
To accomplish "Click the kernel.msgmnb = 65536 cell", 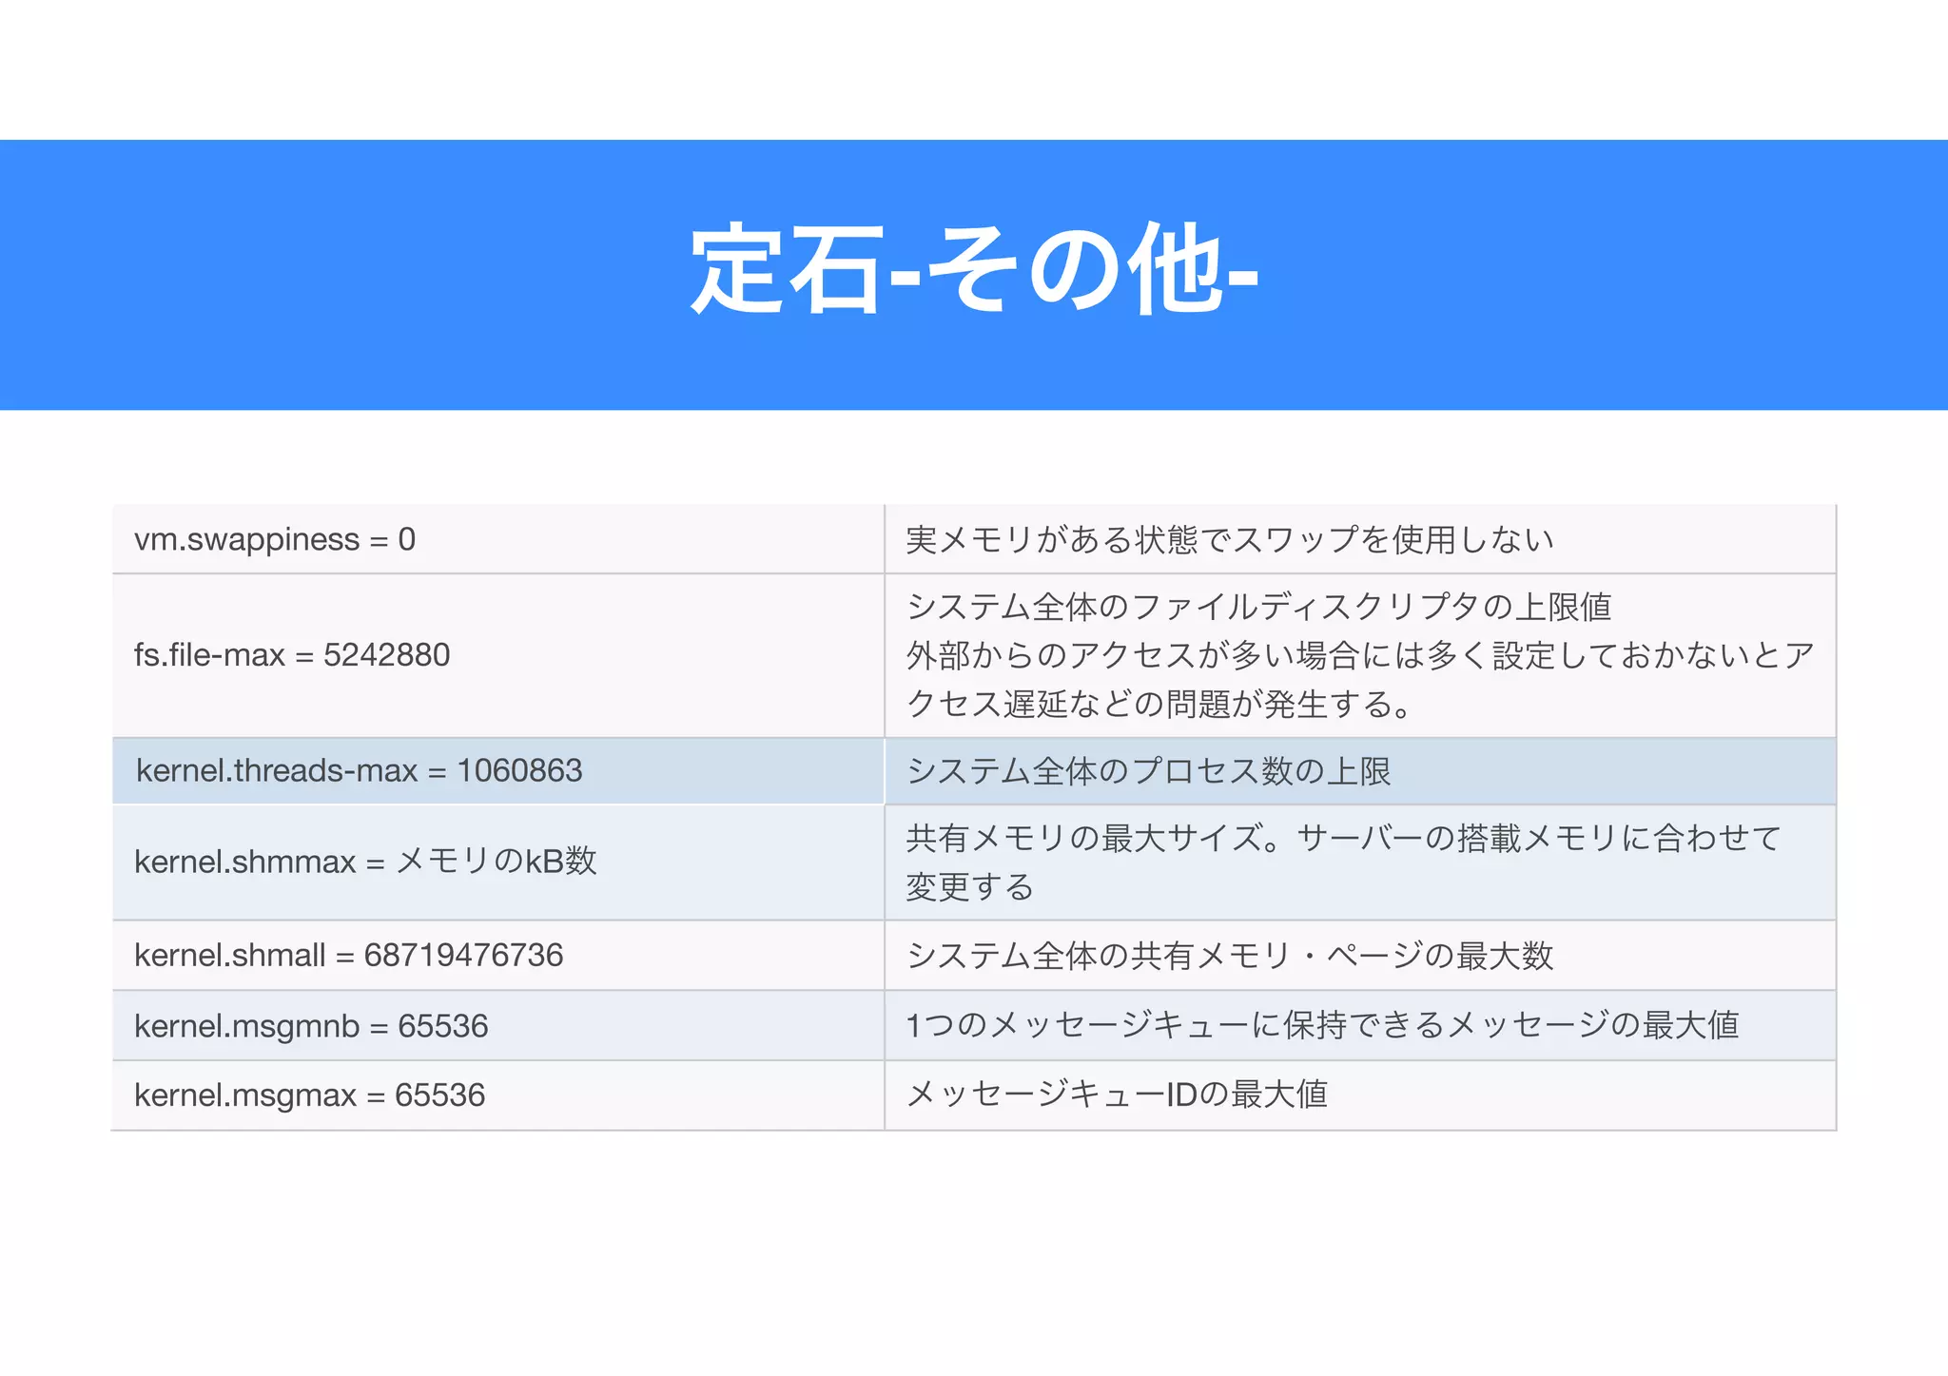I will pos(311,1026).
